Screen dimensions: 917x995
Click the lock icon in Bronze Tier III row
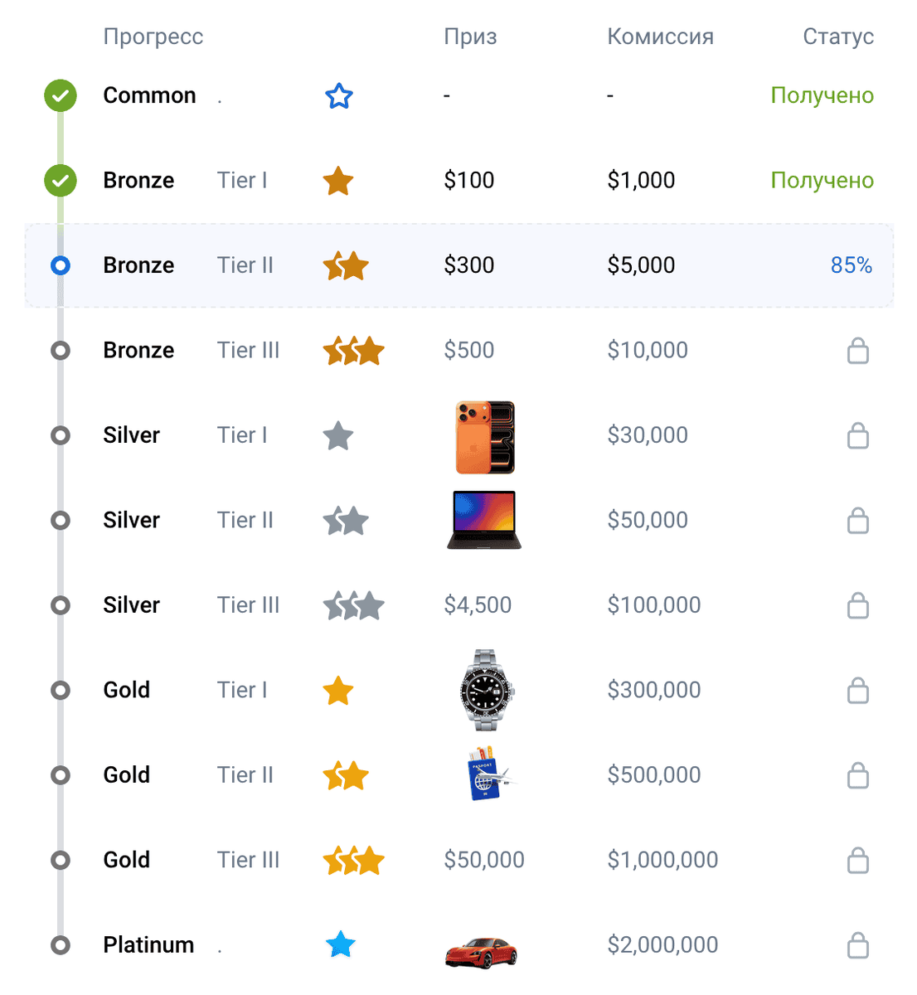pos(858,351)
